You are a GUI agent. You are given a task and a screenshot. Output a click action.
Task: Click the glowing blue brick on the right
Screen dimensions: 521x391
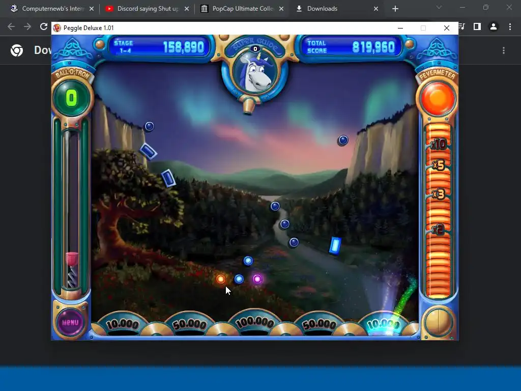(x=335, y=246)
